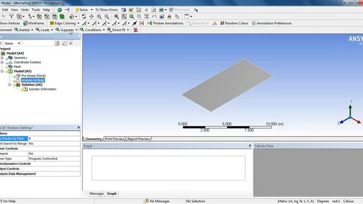Open the filter Name combo box
The height and width of the screenshot is (204, 363).
click(x=12, y=43)
